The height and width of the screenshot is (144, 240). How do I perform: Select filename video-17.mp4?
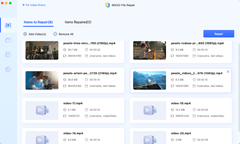pos(73,103)
